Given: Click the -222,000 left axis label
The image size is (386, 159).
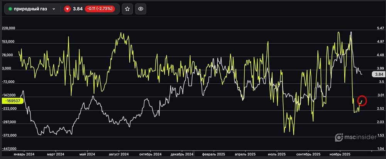Looking at the screenshot, I should pos(8,109).
